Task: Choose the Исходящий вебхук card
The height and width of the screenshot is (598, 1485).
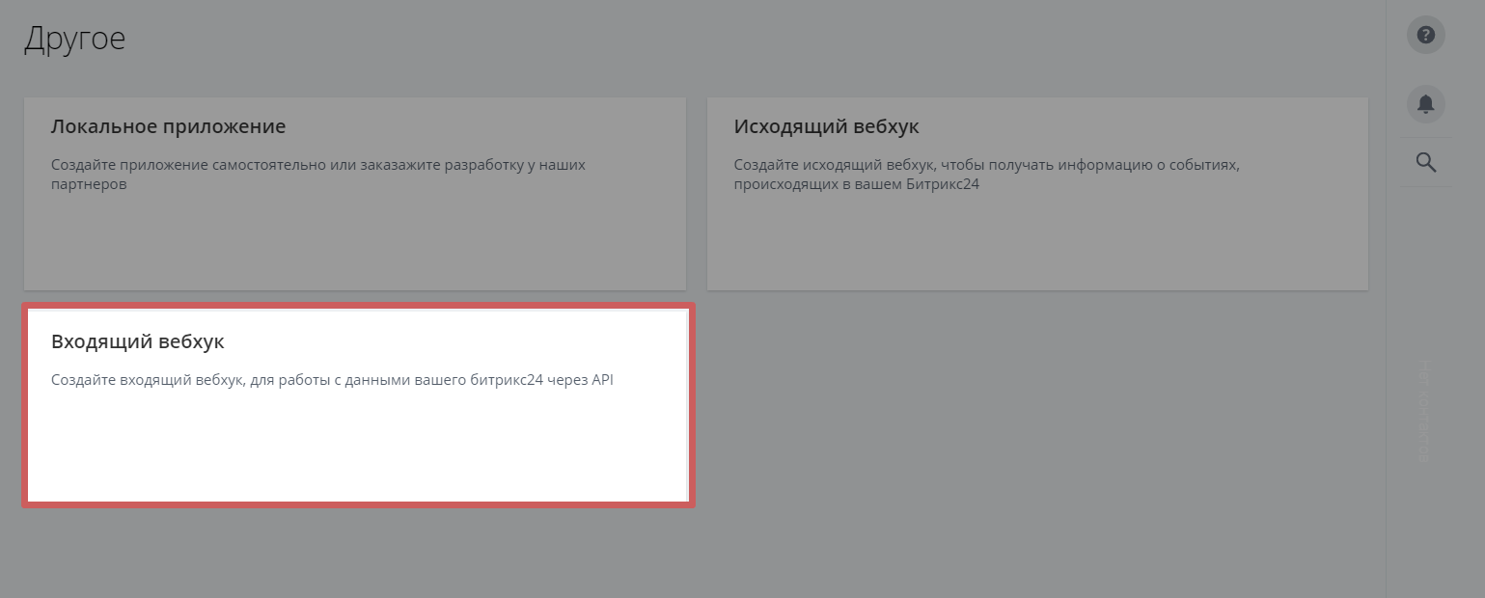Action: click(x=1037, y=193)
